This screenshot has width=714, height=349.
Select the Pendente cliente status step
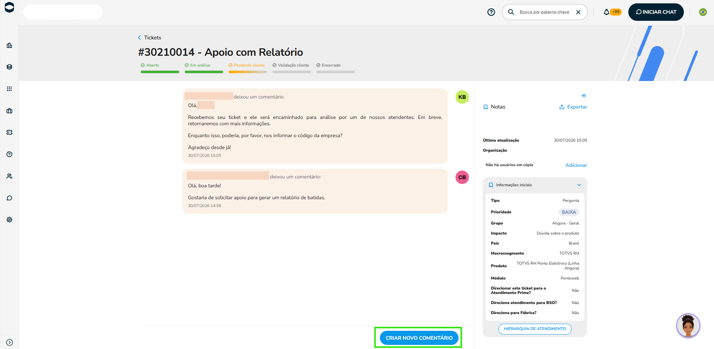pos(247,65)
